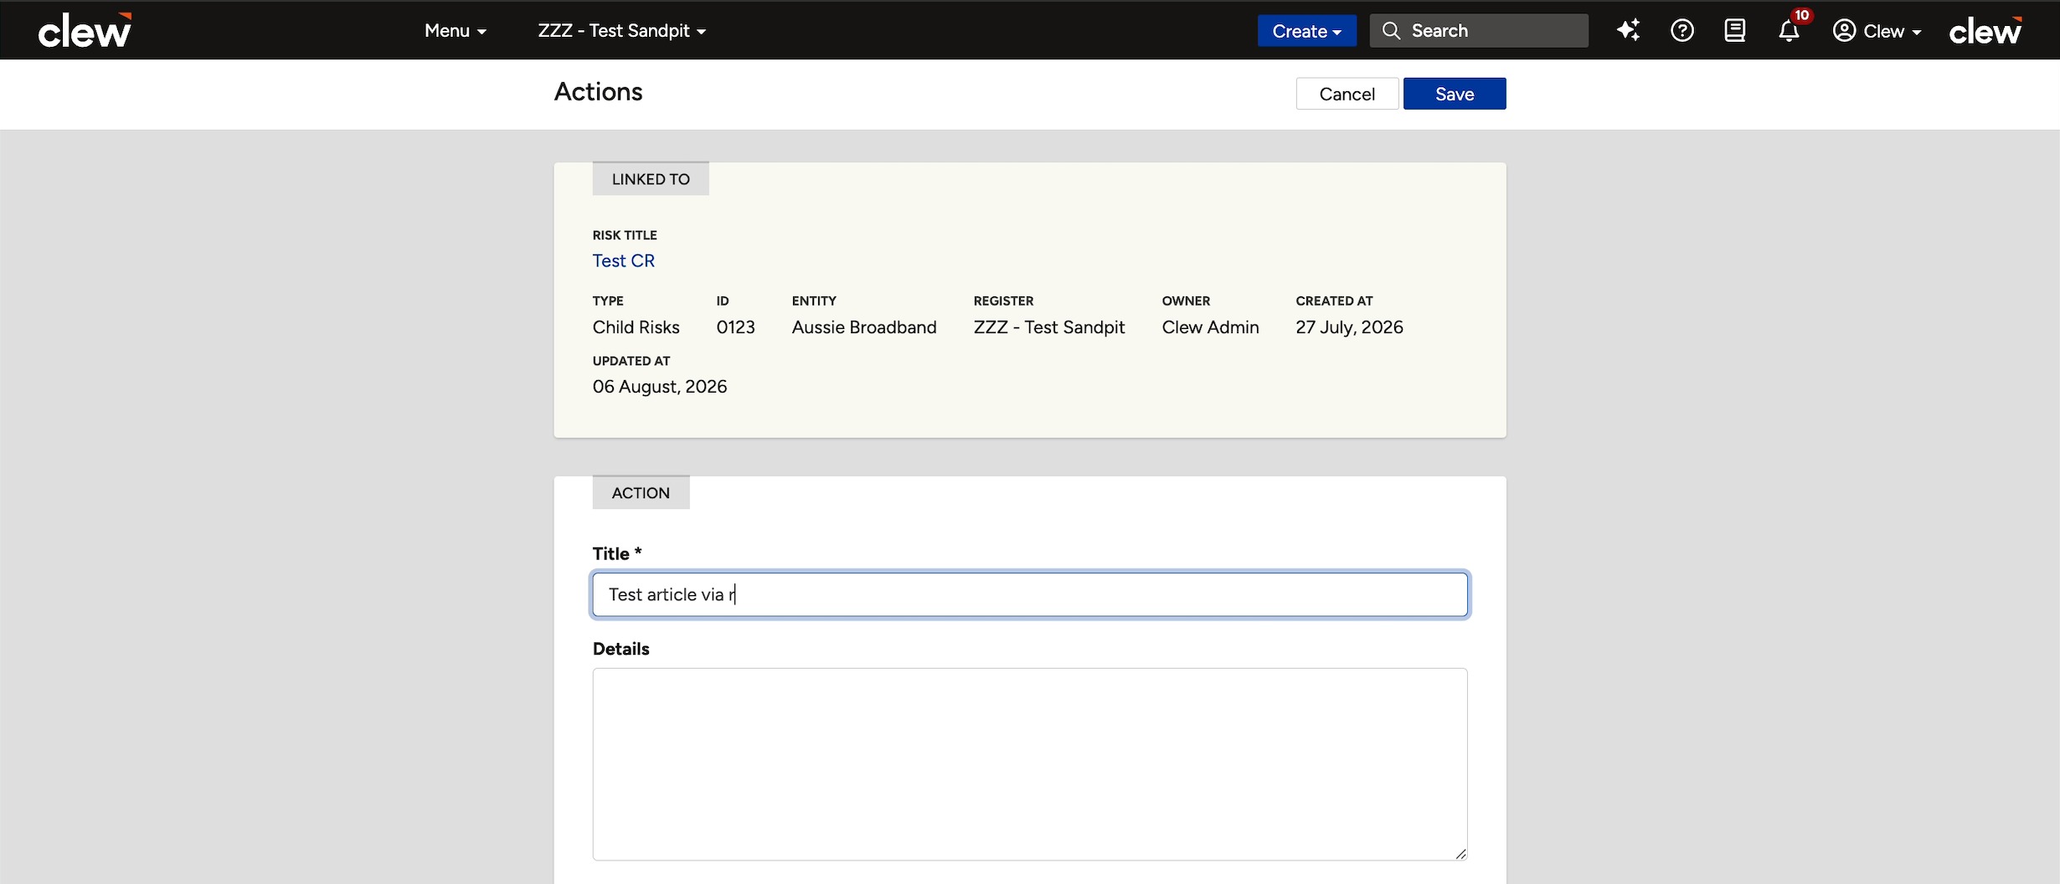This screenshot has width=2060, height=884.
Task: Open the Test CR risk link
Action: click(623, 261)
